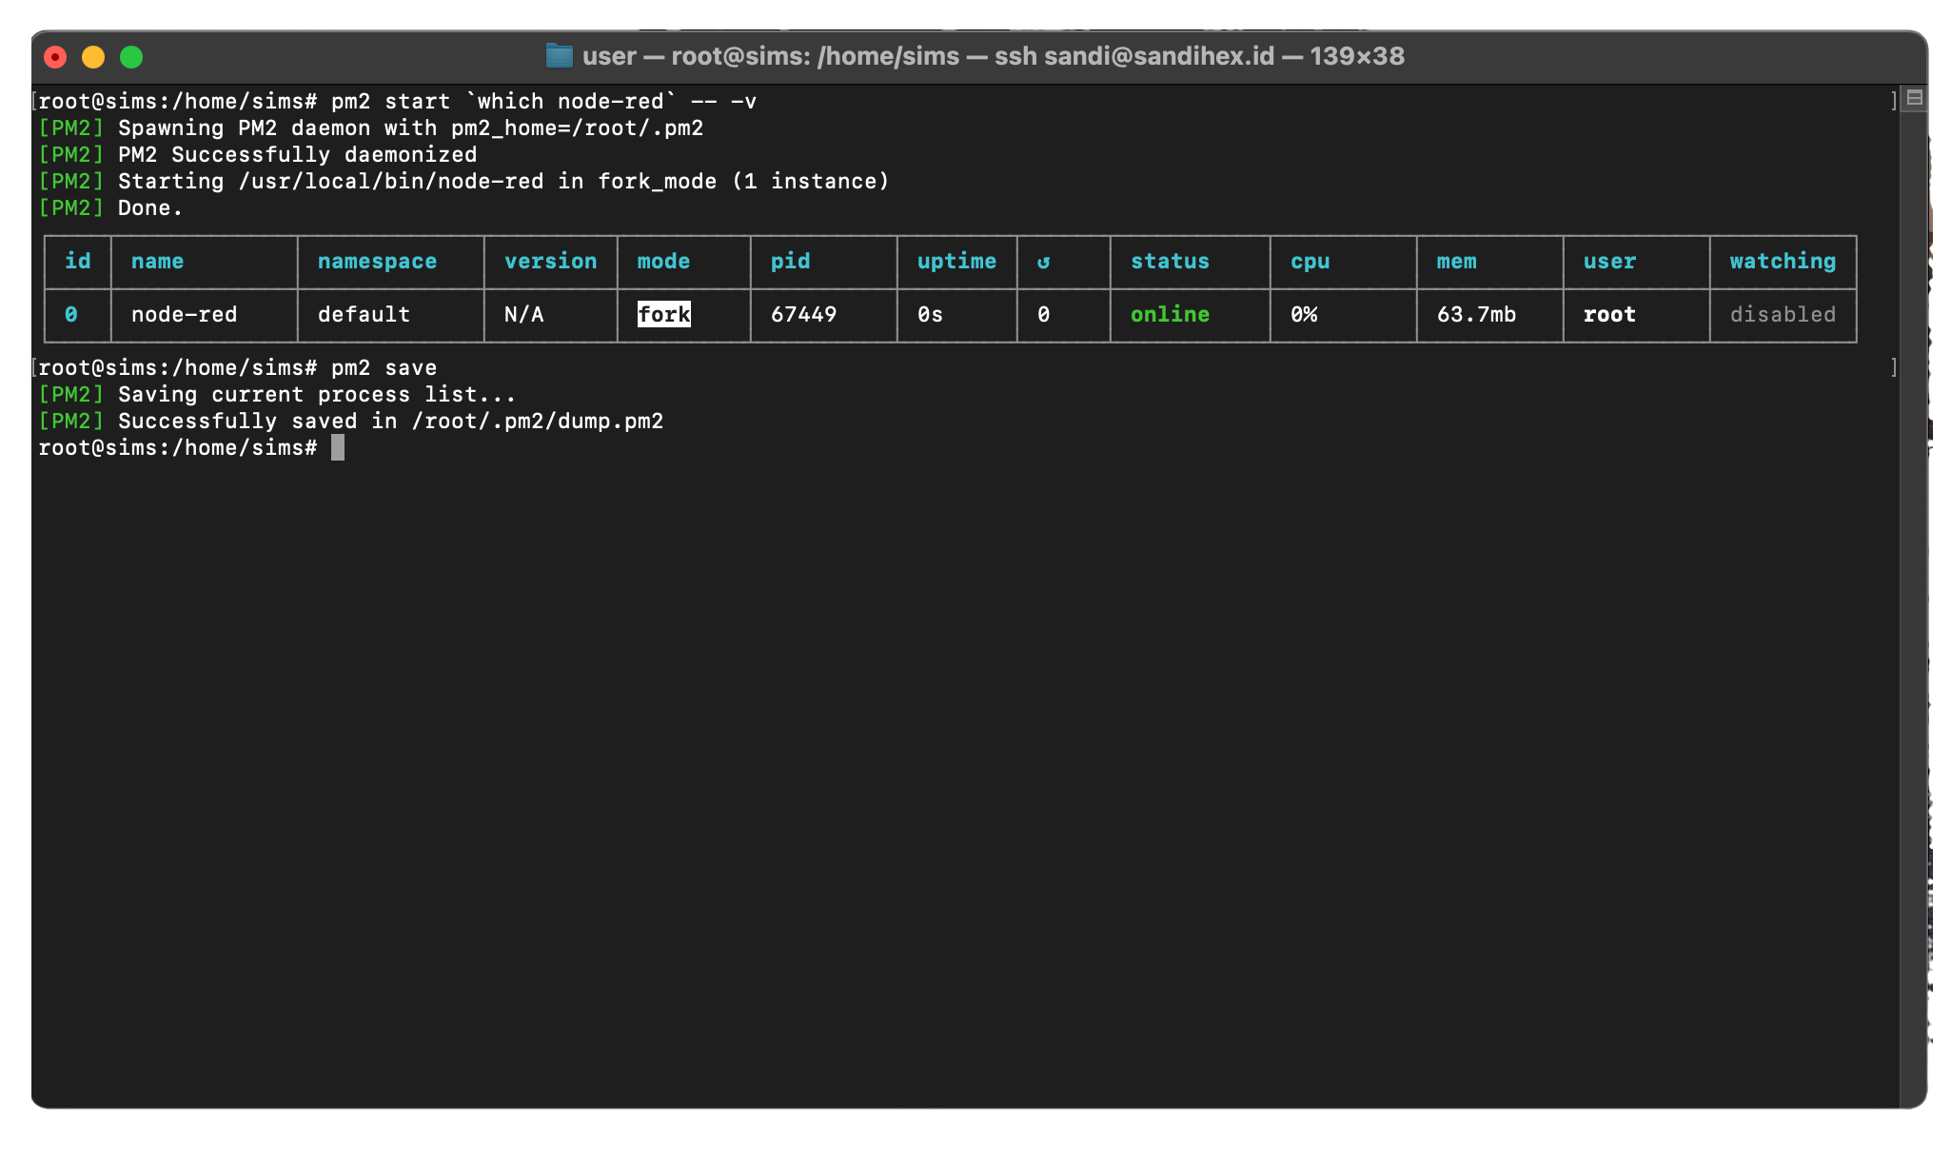Image resolution: width=1951 pixels, height=1159 pixels.
Task: Click the 'cpu' column header
Action: point(1310,261)
